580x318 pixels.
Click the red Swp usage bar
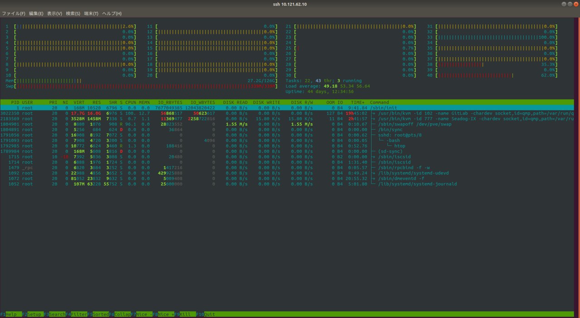141,86
